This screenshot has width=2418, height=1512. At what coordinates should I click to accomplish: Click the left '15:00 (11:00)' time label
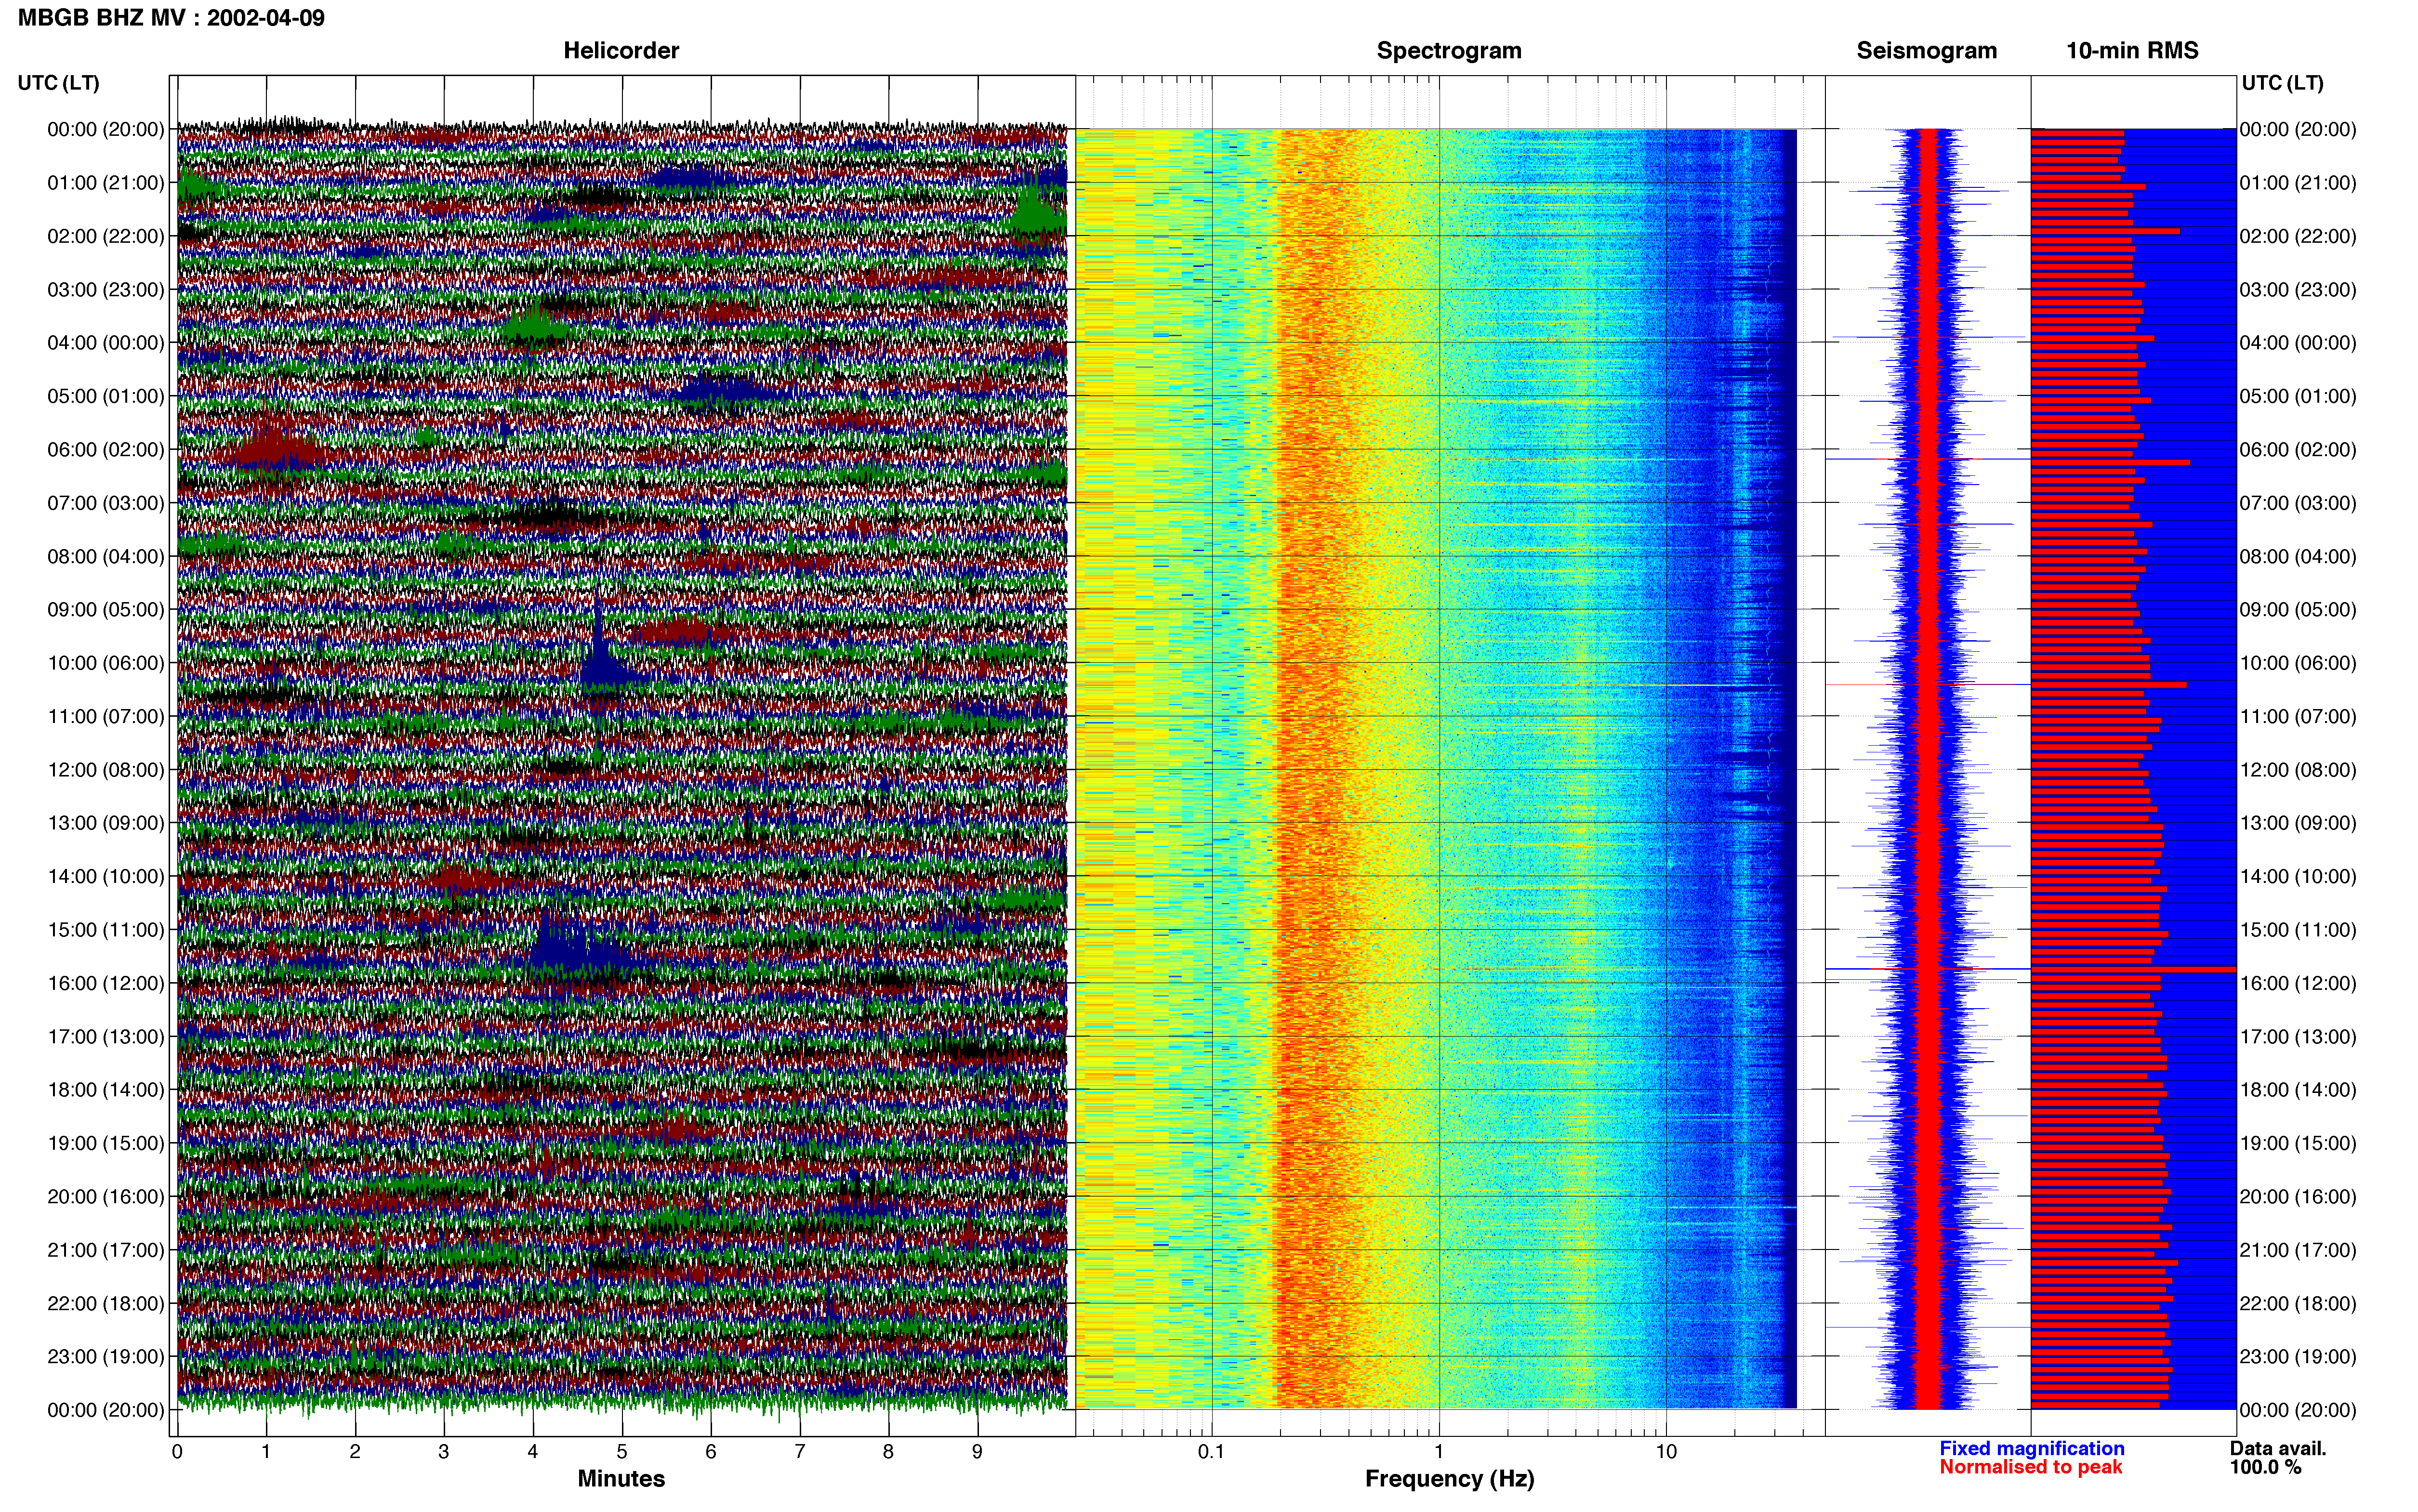point(106,930)
